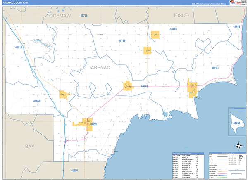Image resolution: width=248 pixels, height=180 pixels.
Task: Click the compass rose icon
Action: (238, 145)
